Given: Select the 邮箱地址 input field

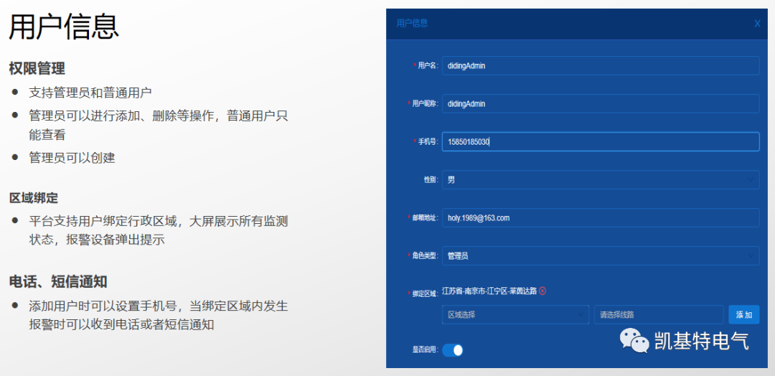Looking at the screenshot, I should click(600, 217).
